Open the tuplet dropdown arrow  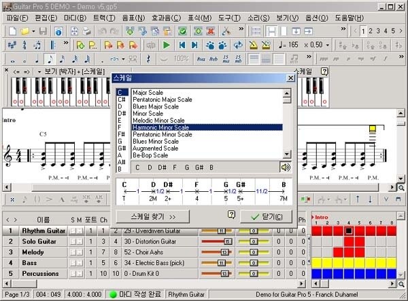[x=123, y=59]
